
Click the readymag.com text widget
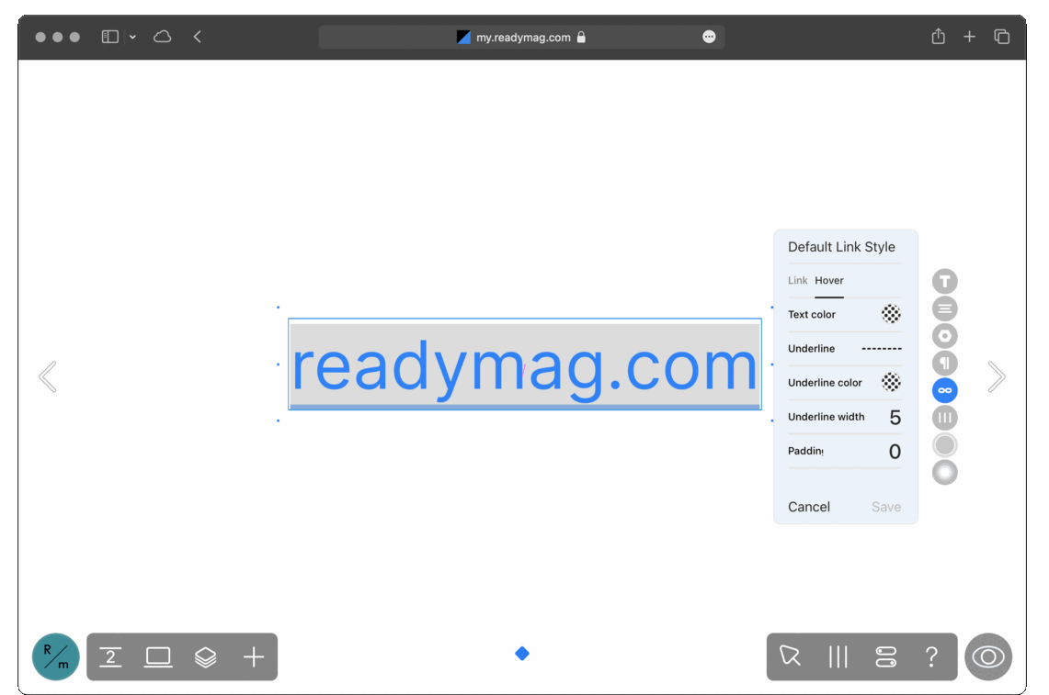524,364
